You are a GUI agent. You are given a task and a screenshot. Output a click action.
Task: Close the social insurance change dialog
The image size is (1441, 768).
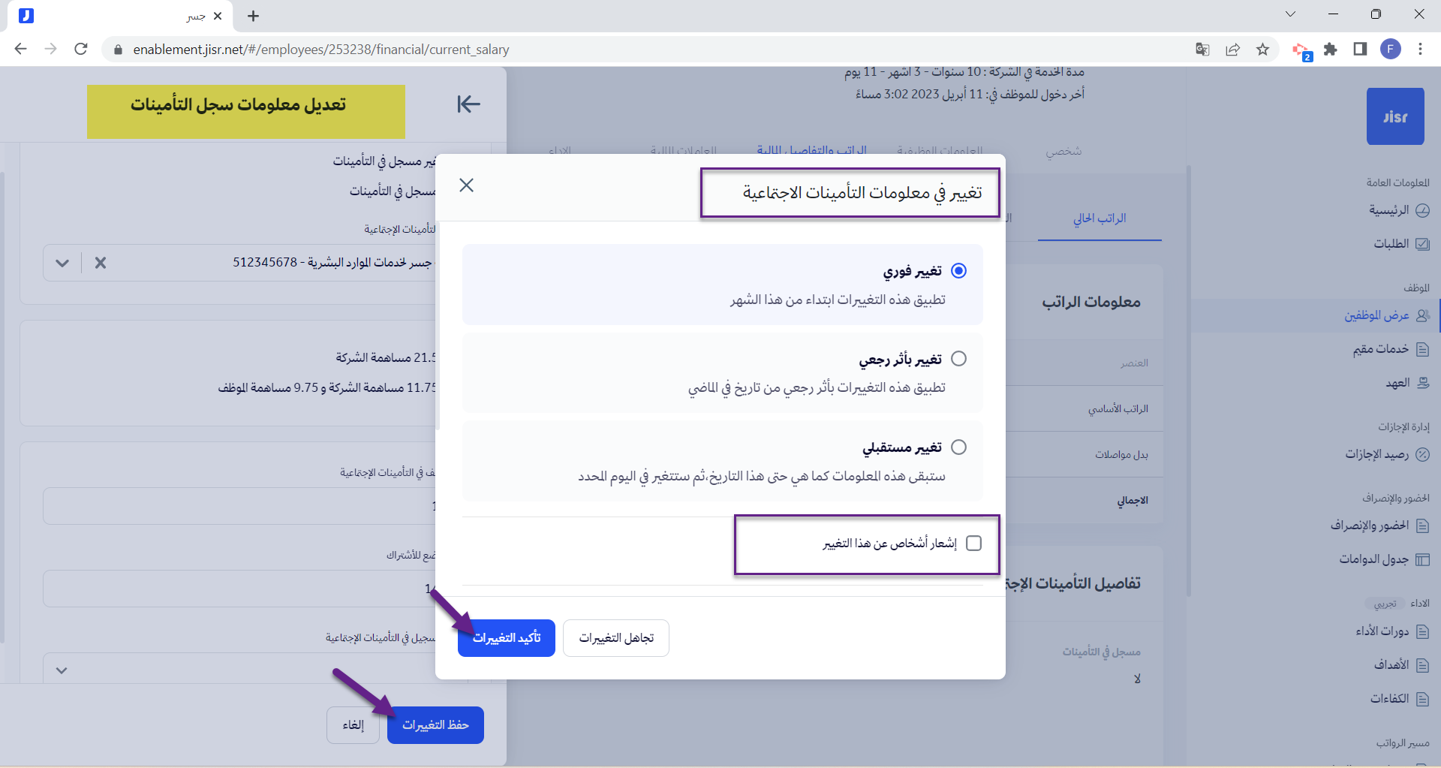pos(466,185)
